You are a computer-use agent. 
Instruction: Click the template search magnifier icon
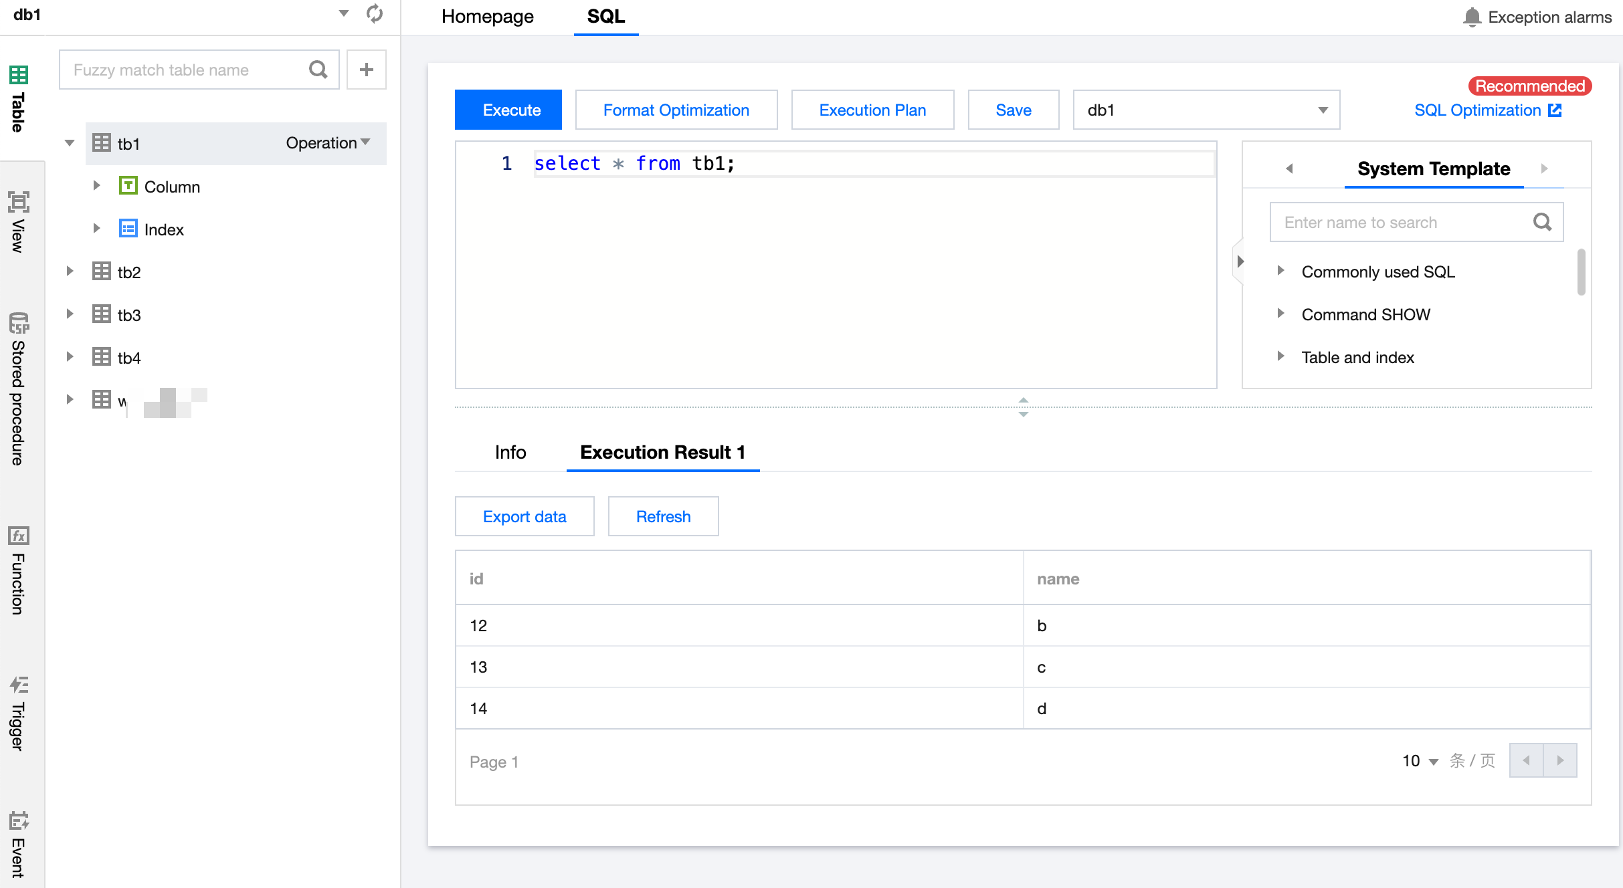tap(1542, 222)
